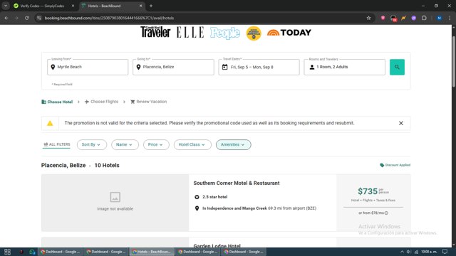
Task: Click the image not available placeholder
Action: tap(115, 203)
